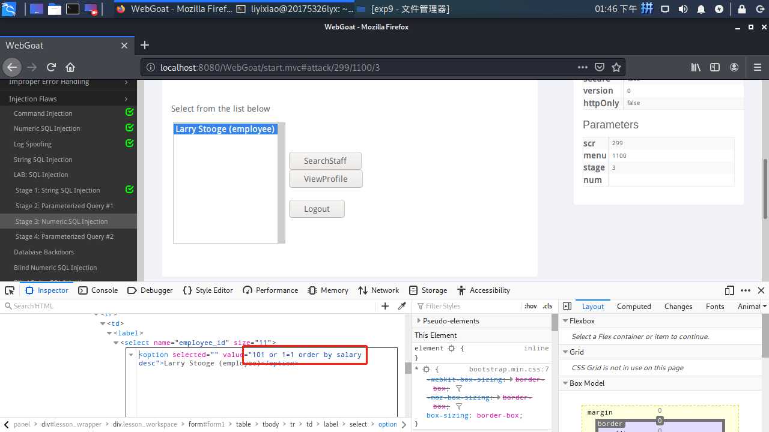Viewport: 769px width, 432px height.
Task: Switch to the Console tab
Action: 98,290
